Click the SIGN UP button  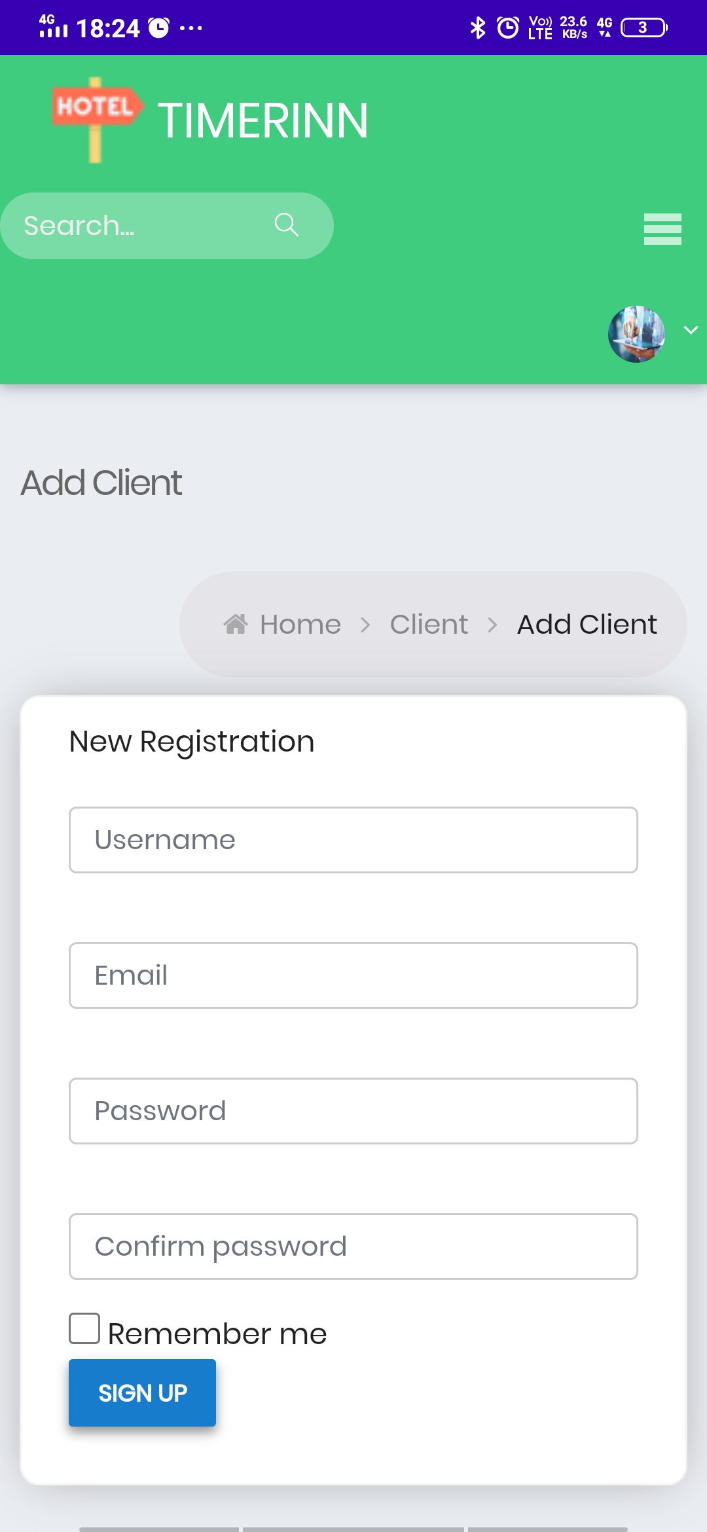pyautogui.click(x=142, y=1393)
